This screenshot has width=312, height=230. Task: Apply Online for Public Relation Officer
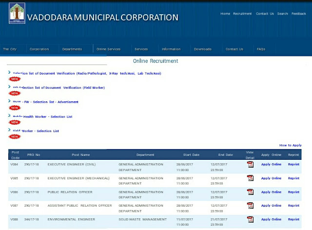(x=271, y=192)
